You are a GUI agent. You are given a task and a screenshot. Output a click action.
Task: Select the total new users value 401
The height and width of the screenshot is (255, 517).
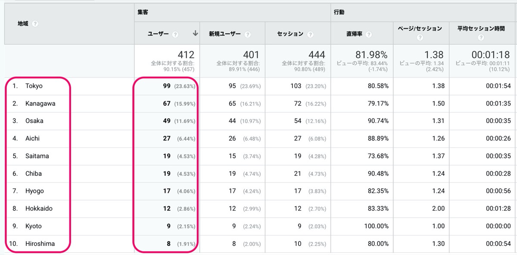(x=252, y=55)
